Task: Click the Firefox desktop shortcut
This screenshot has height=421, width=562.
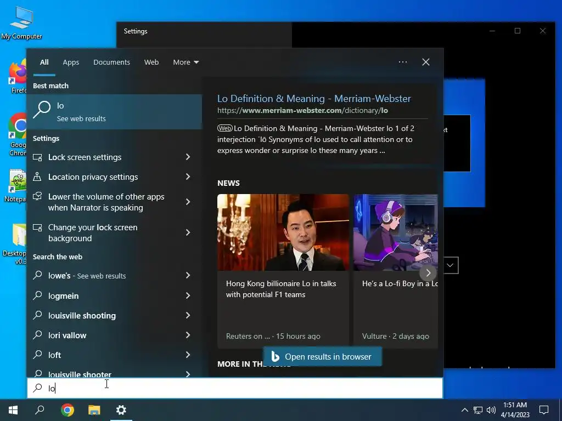Action: [18, 77]
